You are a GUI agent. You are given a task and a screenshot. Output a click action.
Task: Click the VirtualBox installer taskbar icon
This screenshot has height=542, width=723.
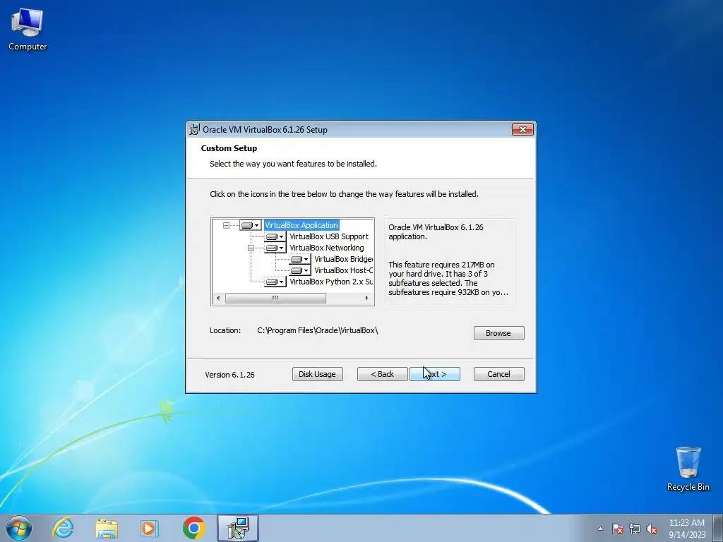[238, 528]
